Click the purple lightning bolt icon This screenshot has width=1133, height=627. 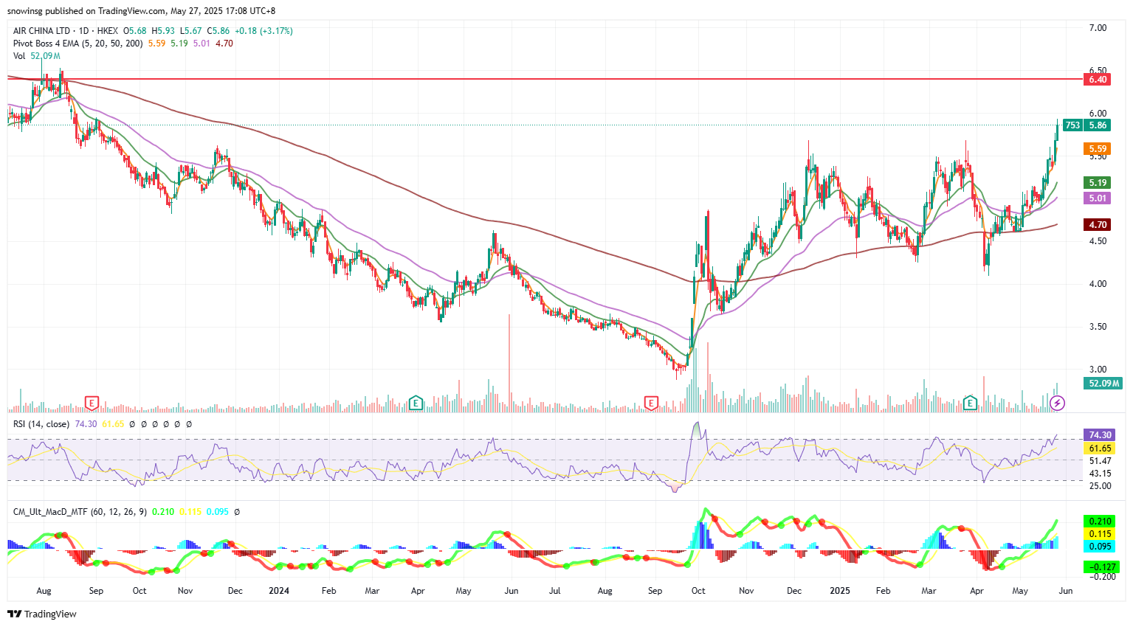1057,403
